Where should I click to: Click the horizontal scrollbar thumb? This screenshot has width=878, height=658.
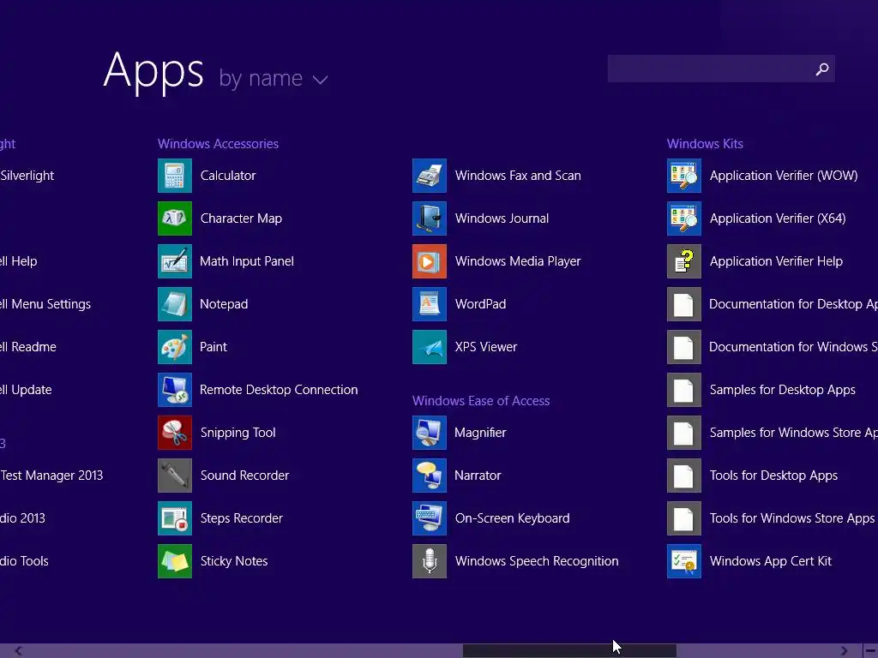[569, 651]
